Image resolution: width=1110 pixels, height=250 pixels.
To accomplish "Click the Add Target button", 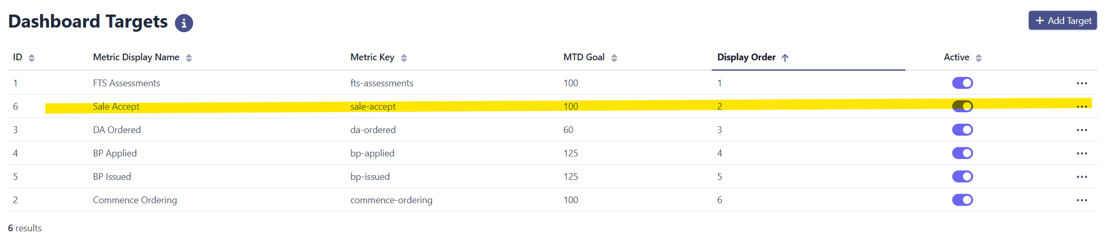I will click(1063, 21).
